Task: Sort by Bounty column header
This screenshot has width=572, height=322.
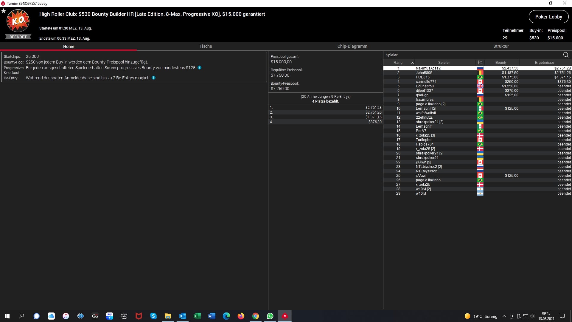Action: pyautogui.click(x=501, y=63)
